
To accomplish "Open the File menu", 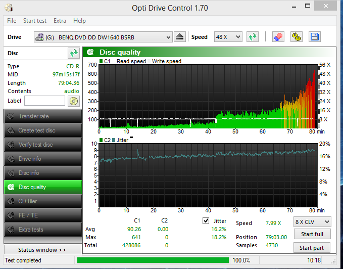I will click(x=12, y=21).
